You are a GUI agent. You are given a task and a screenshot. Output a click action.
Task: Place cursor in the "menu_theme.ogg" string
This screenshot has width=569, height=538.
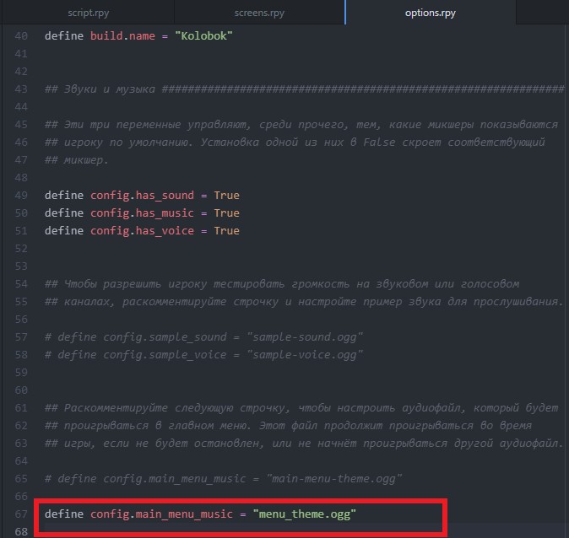click(x=304, y=514)
